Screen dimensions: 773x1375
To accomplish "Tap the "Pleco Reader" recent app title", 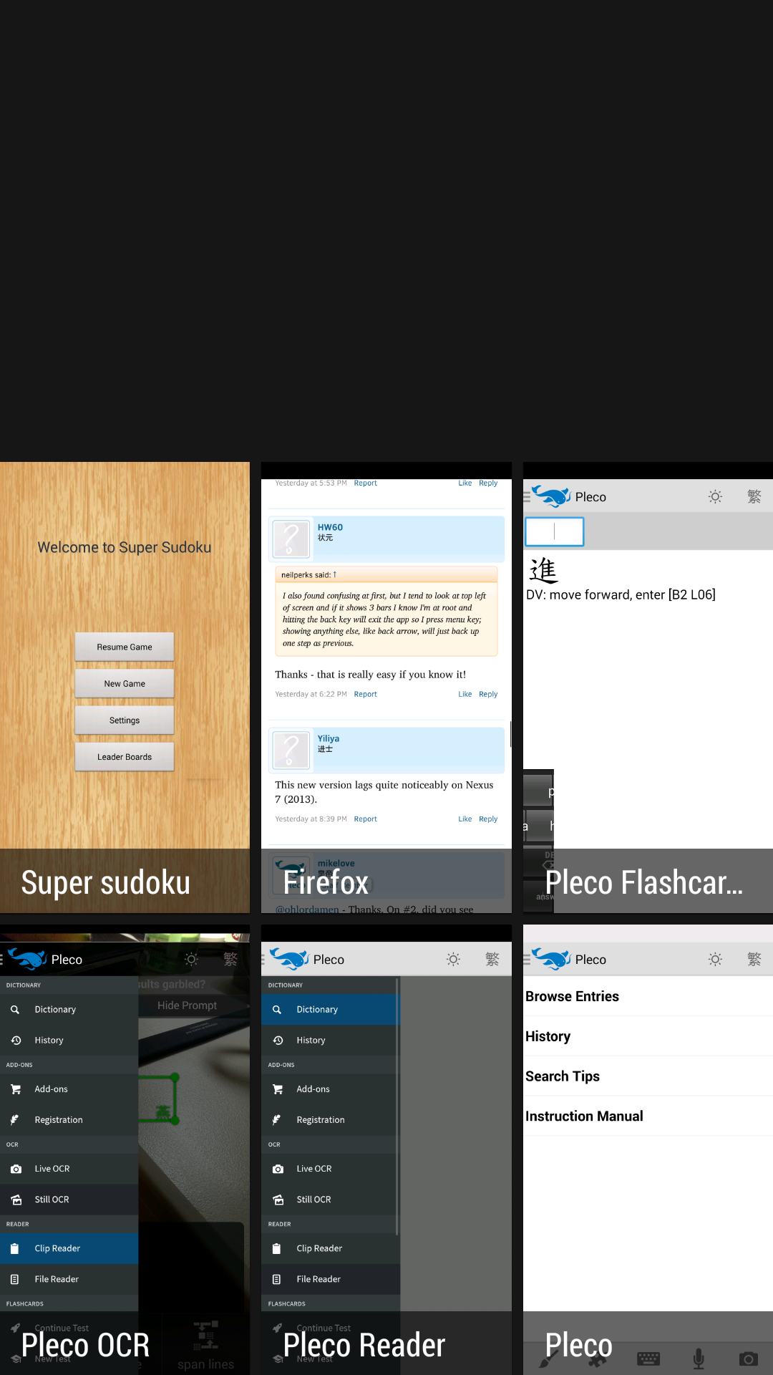I will tap(364, 1345).
